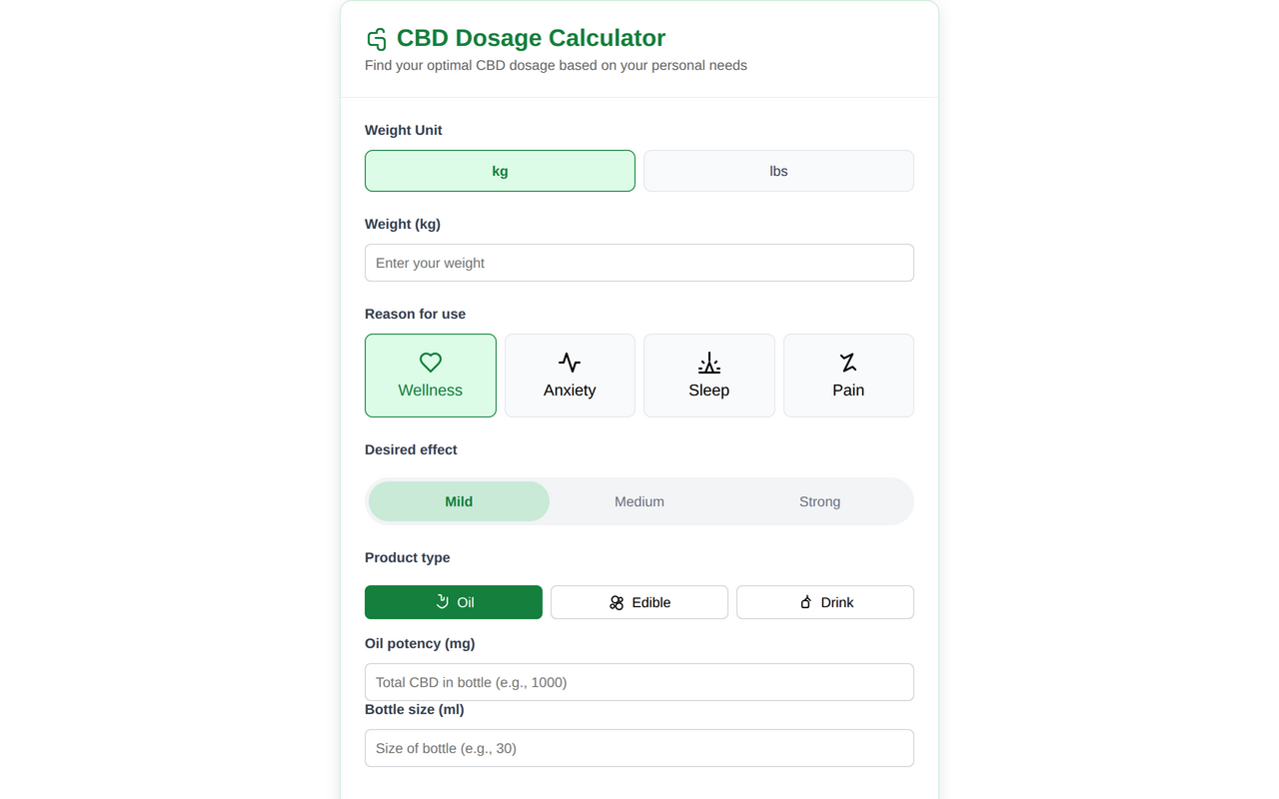Choose the Edible product type
The width and height of the screenshot is (1279, 799).
[x=639, y=601]
